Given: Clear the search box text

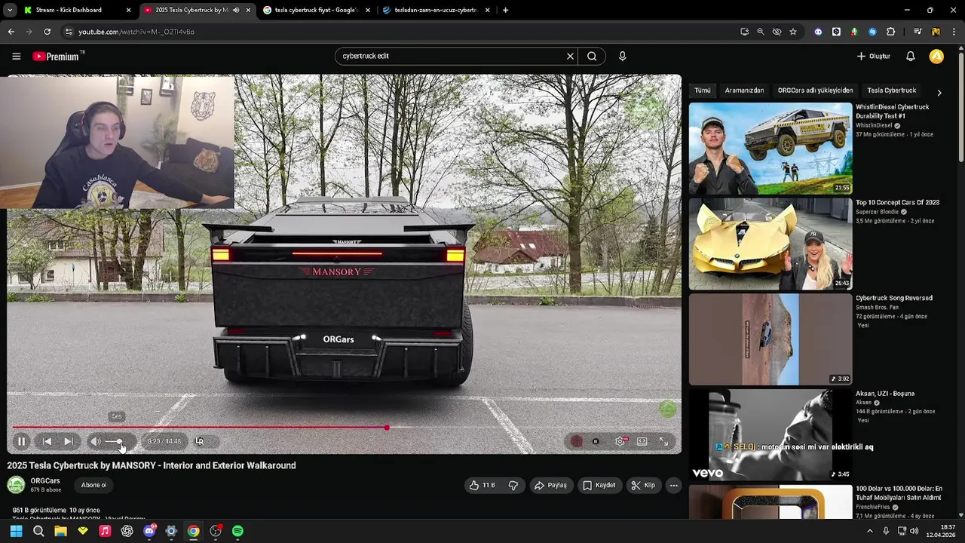Looking at the screenshot, I should (570, 56).
